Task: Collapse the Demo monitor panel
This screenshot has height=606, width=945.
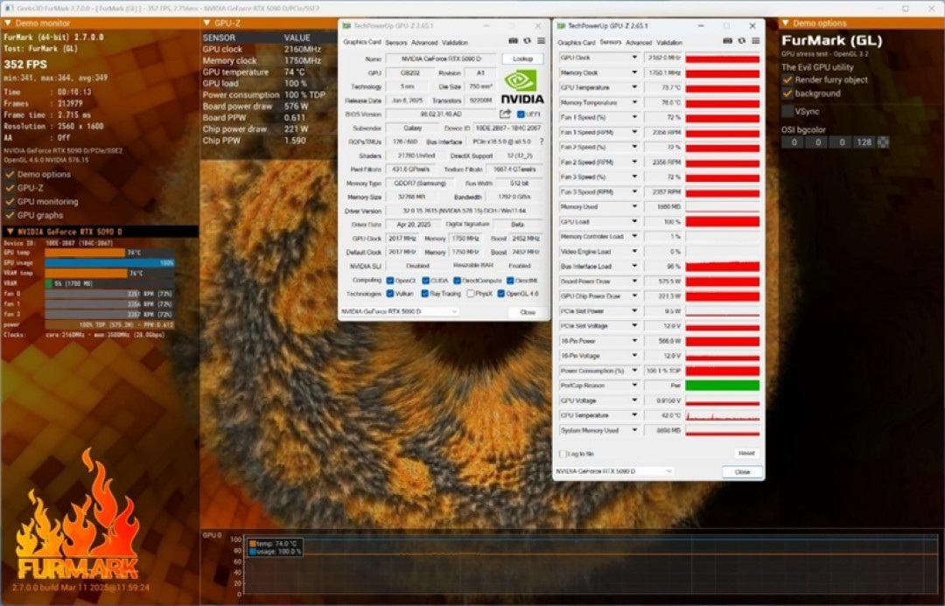Action: pos(8,23)
